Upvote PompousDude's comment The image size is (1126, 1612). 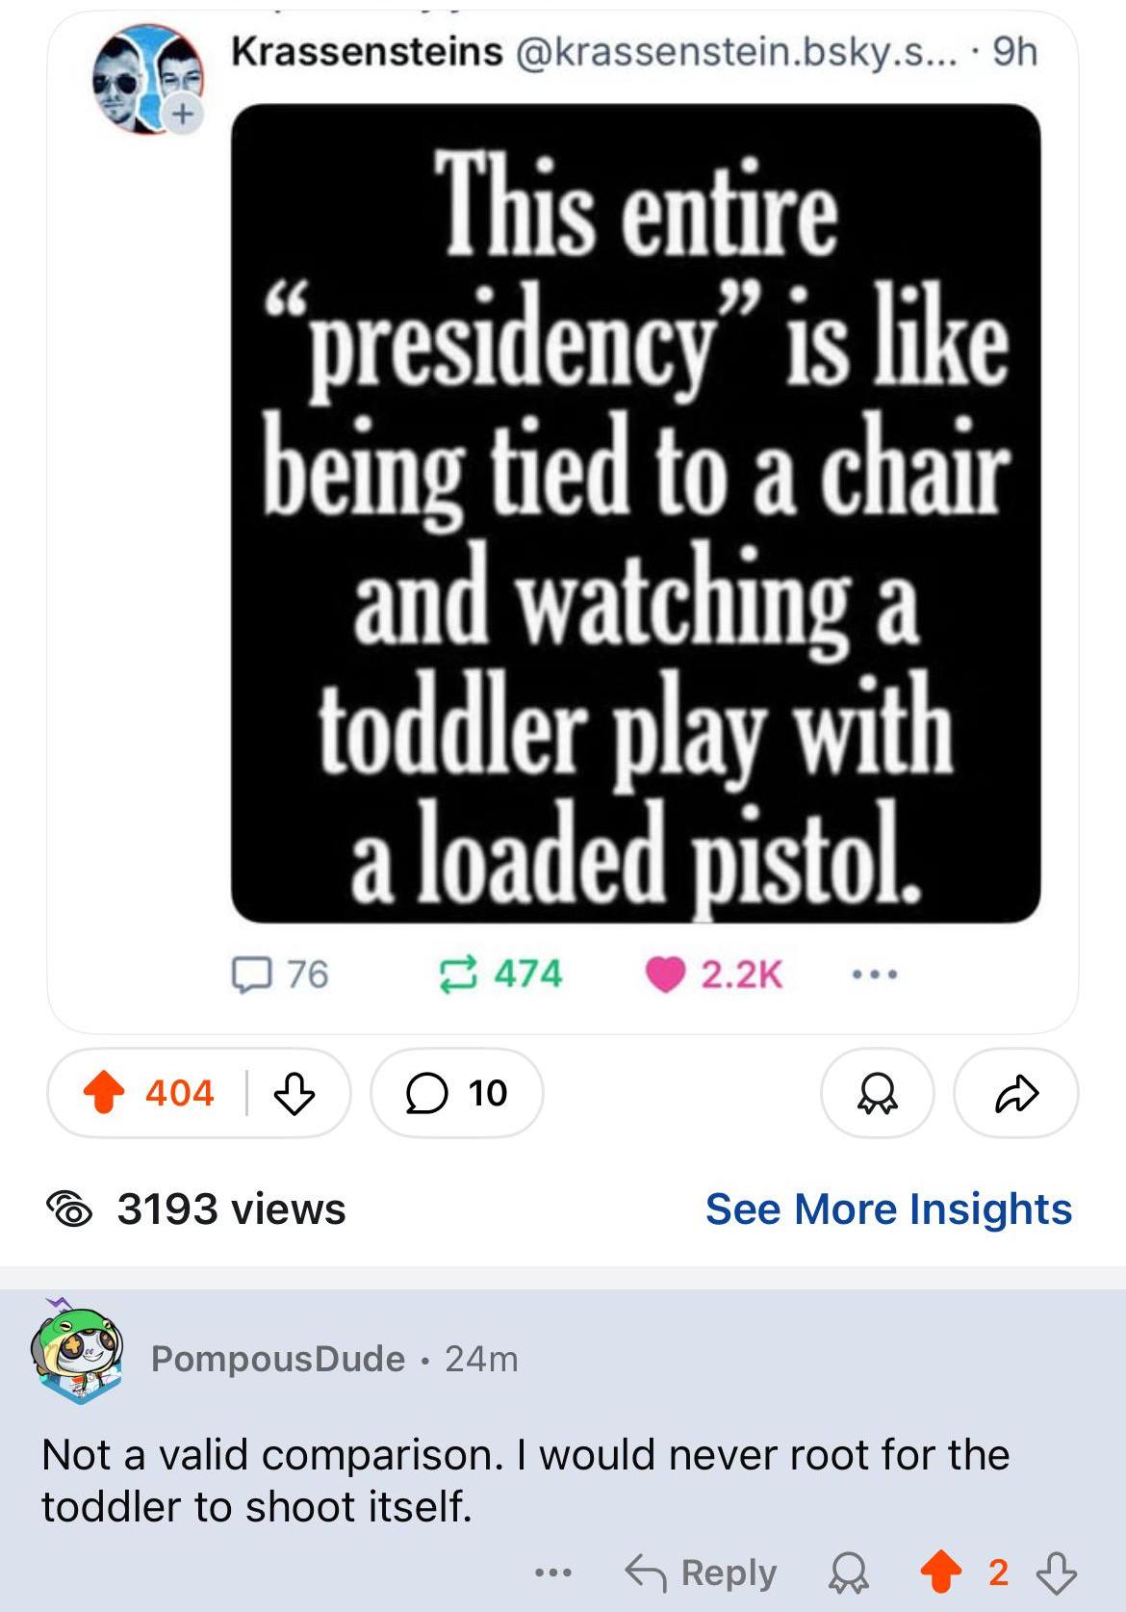coord(941,1573)
